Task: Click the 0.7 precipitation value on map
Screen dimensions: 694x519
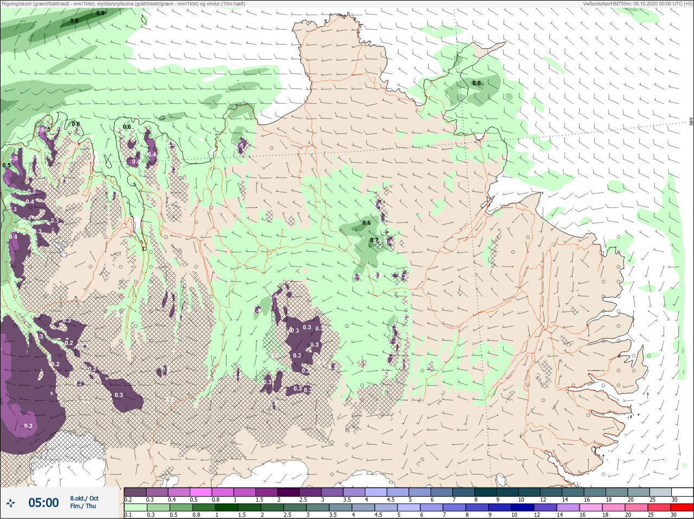Action: click(x=374, y=240)
